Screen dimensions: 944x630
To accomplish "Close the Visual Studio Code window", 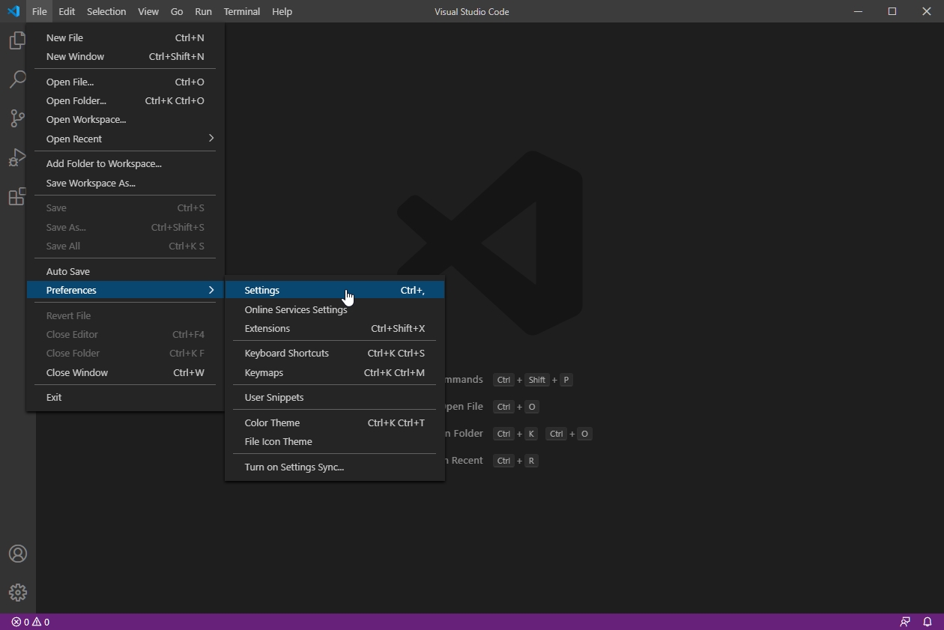I will coord(927,11).
